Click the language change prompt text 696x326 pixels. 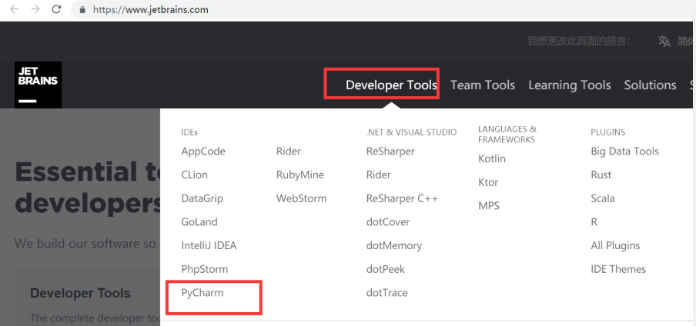click(x=579, y=42)
